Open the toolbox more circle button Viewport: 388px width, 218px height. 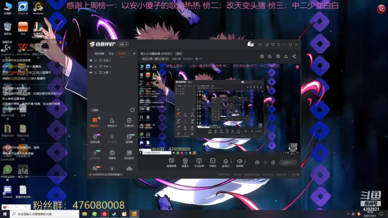point(132,110)
